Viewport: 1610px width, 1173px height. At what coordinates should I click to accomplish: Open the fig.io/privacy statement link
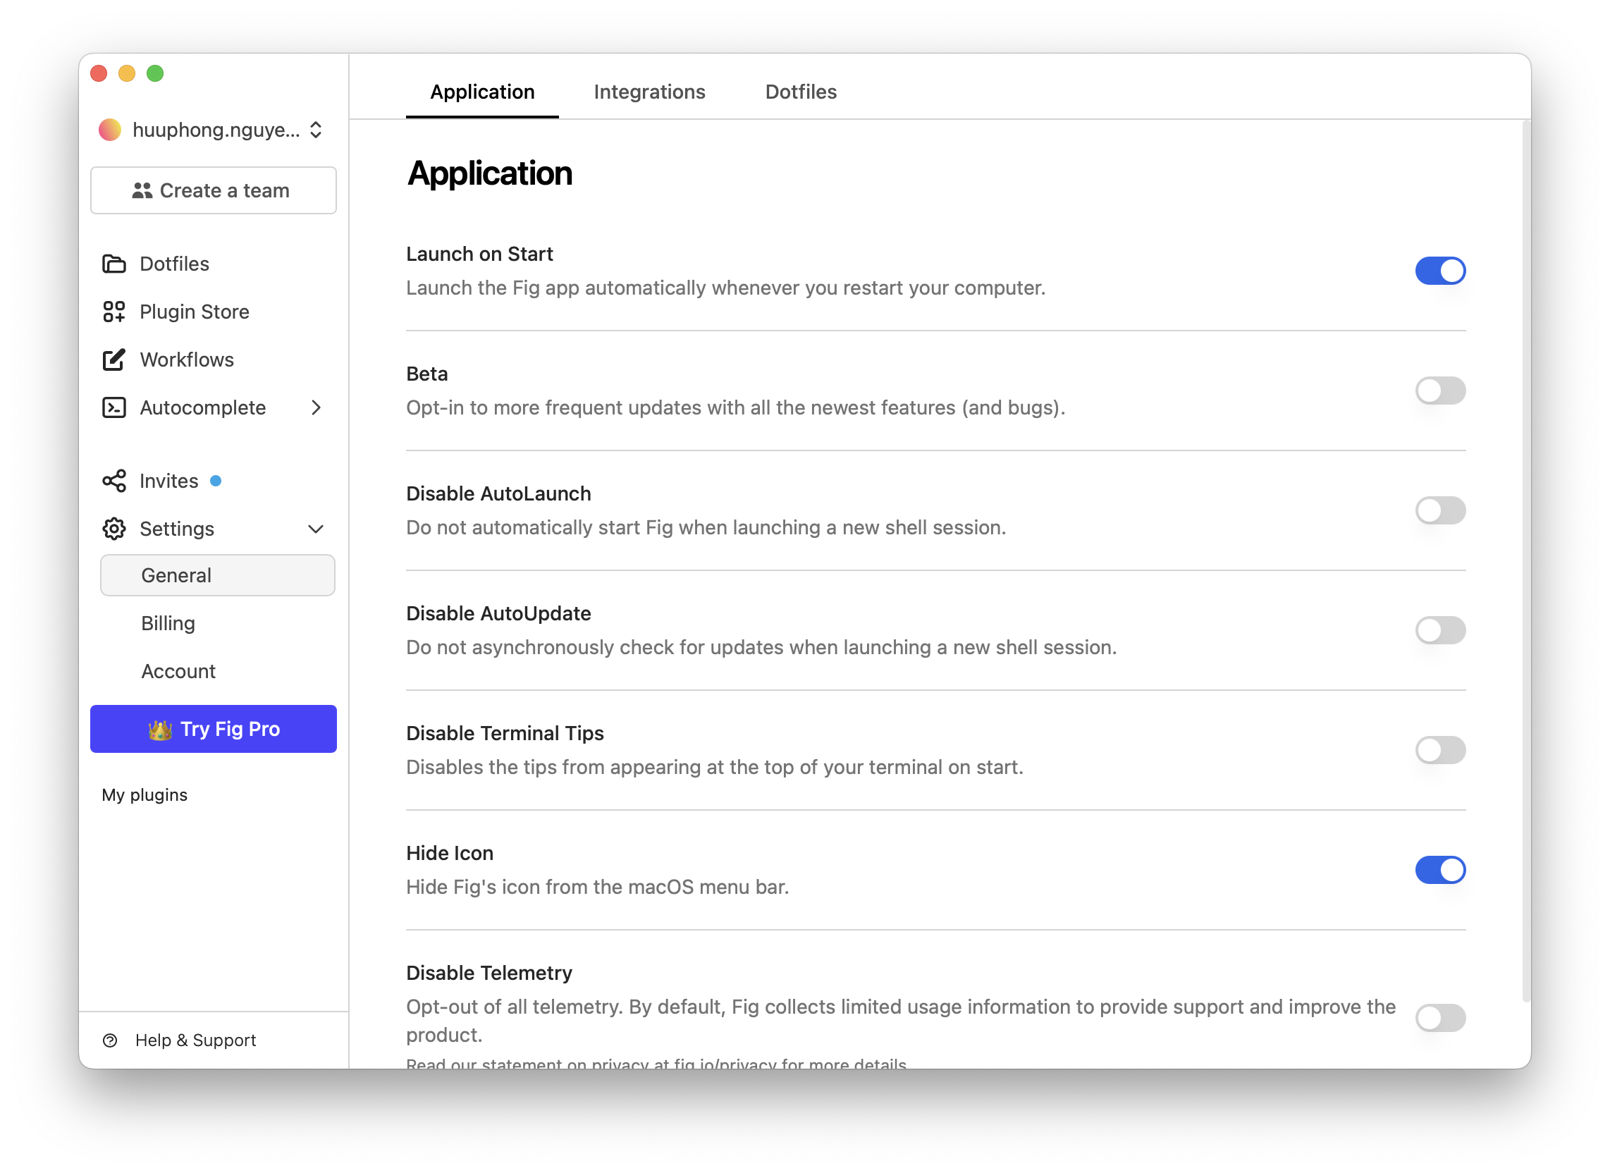click(726, 1063)
